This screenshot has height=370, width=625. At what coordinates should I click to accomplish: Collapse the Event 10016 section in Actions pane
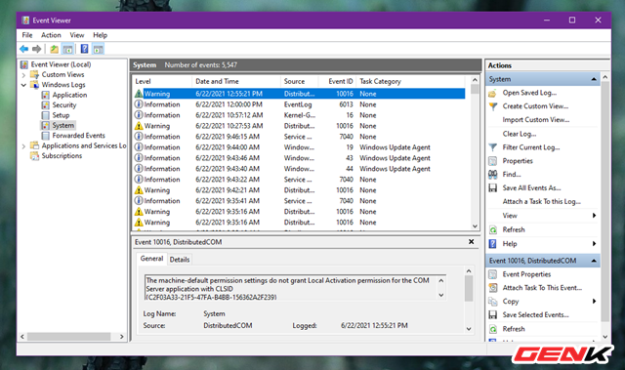tap(594, 261)
